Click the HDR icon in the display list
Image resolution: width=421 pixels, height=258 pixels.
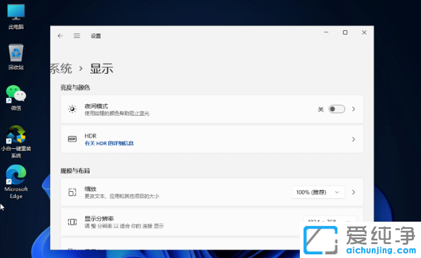point(72,139)
